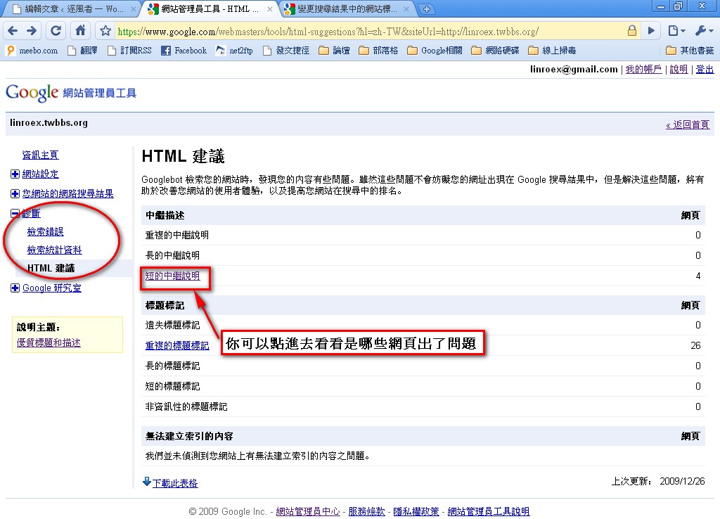Image resolution: width=720 pixels, height=519 pixels.
Task: Click the 4 count in 短的中繼說明 row
Action: click(698, 276)
